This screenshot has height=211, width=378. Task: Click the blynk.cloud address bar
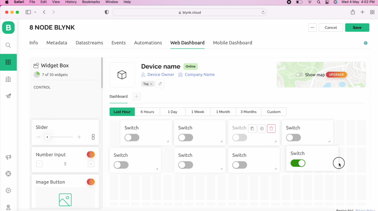[190, 12]
